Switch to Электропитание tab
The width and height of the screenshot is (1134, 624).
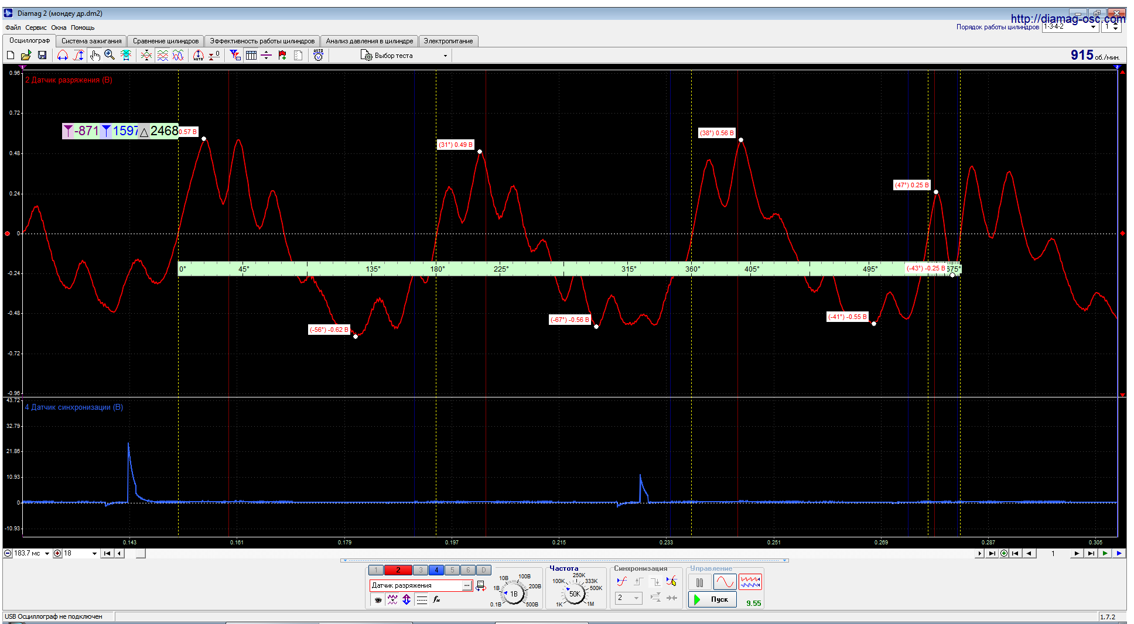448,41
